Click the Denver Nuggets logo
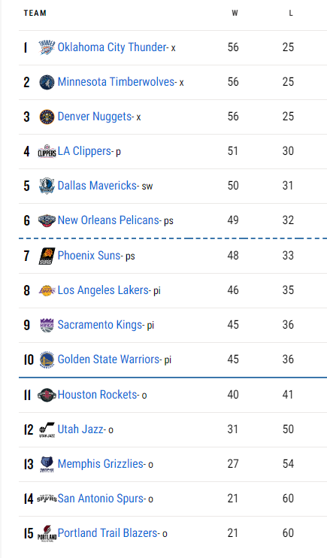Image resolution: width=327 pixels, height=558 pixels. [47, 117]
